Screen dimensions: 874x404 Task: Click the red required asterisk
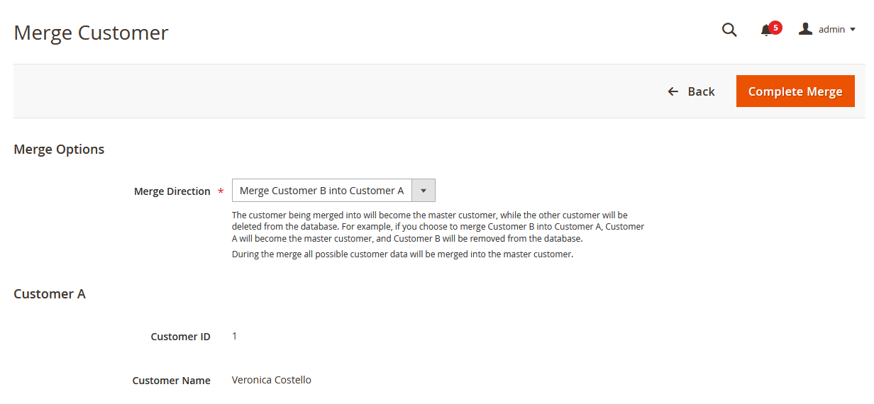pyautogui.click(x=221, y=192)
